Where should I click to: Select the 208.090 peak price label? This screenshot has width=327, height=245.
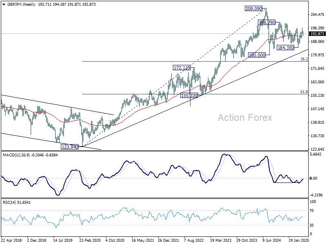[x=253, y=9]
